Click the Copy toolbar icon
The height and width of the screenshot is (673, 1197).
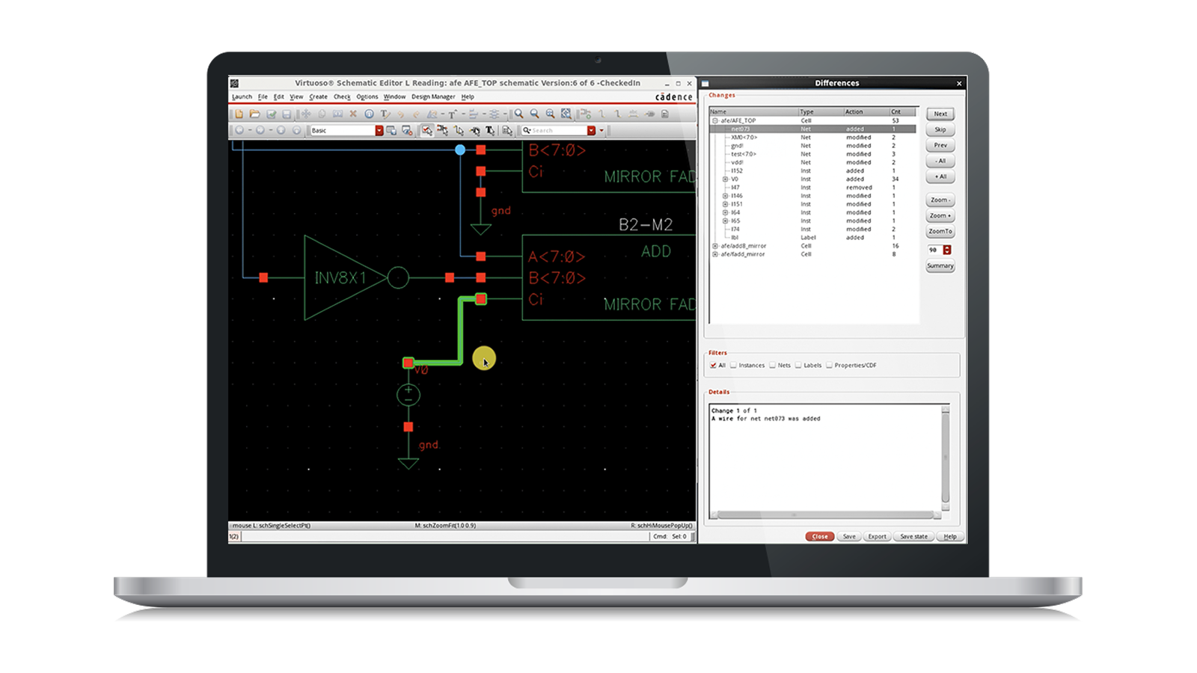pos(322,114)
